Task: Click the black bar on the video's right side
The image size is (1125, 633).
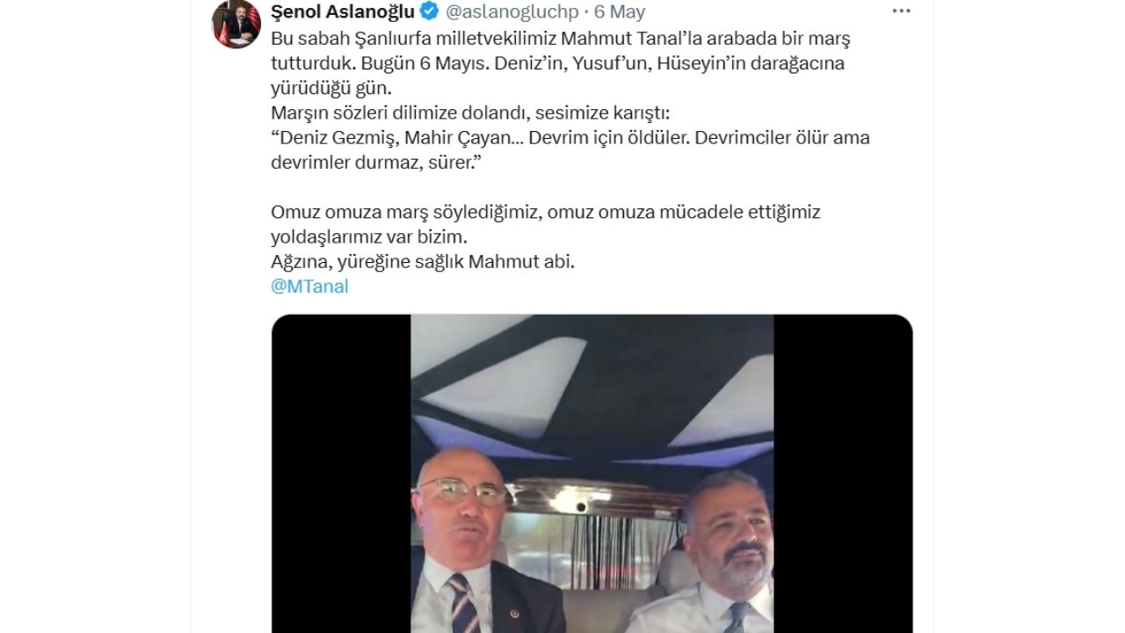Action: coord(843,474)
